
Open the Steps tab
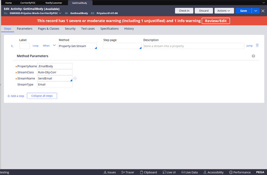(7, 29)
